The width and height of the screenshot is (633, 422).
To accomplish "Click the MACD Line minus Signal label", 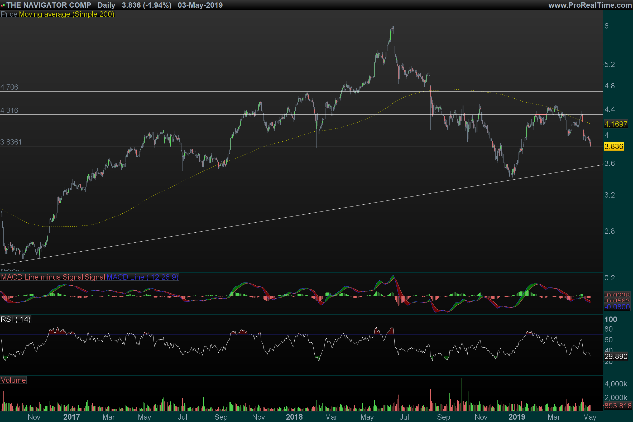I will pyautogui.click(x=42, y=277).
